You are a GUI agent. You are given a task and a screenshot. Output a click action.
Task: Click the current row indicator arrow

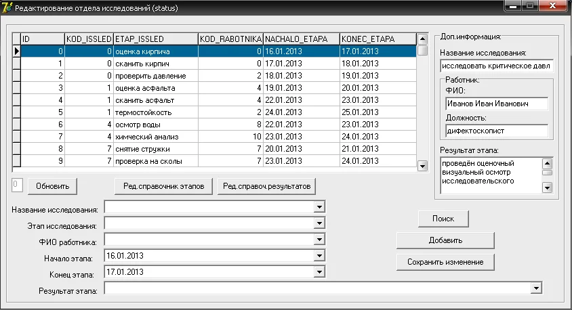click(x=16, y=51)
